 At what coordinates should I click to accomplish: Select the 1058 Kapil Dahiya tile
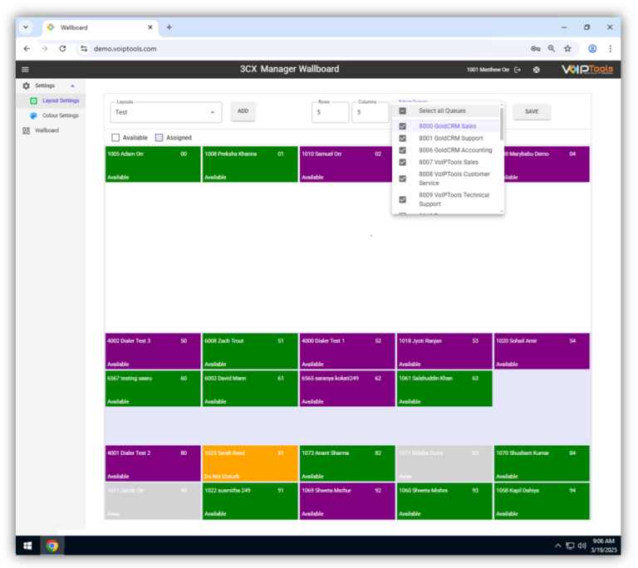point(542,501)
